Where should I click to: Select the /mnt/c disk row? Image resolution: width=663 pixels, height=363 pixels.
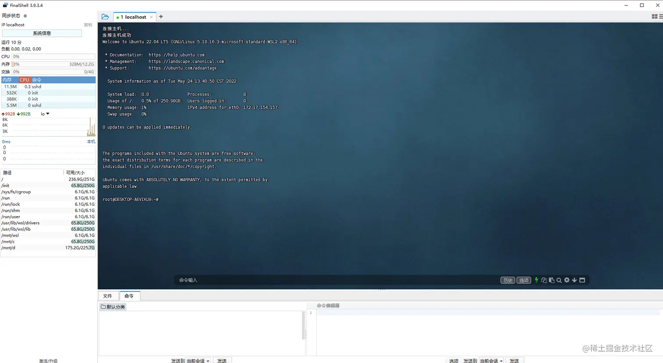pos(48,241)
